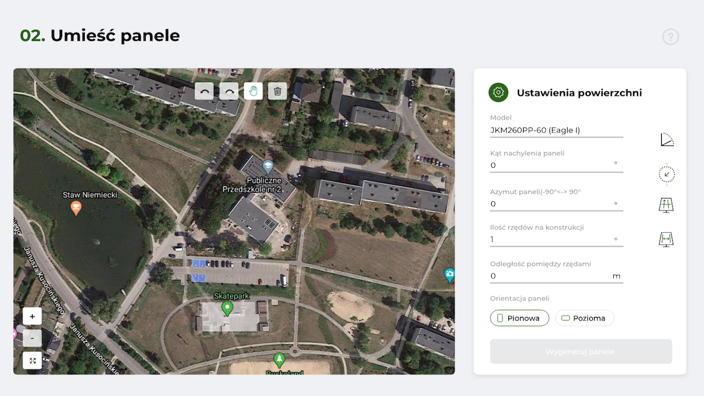Click the redo arrow on the map toolbar
Viewport: 704px width, 396px height.
229,91
